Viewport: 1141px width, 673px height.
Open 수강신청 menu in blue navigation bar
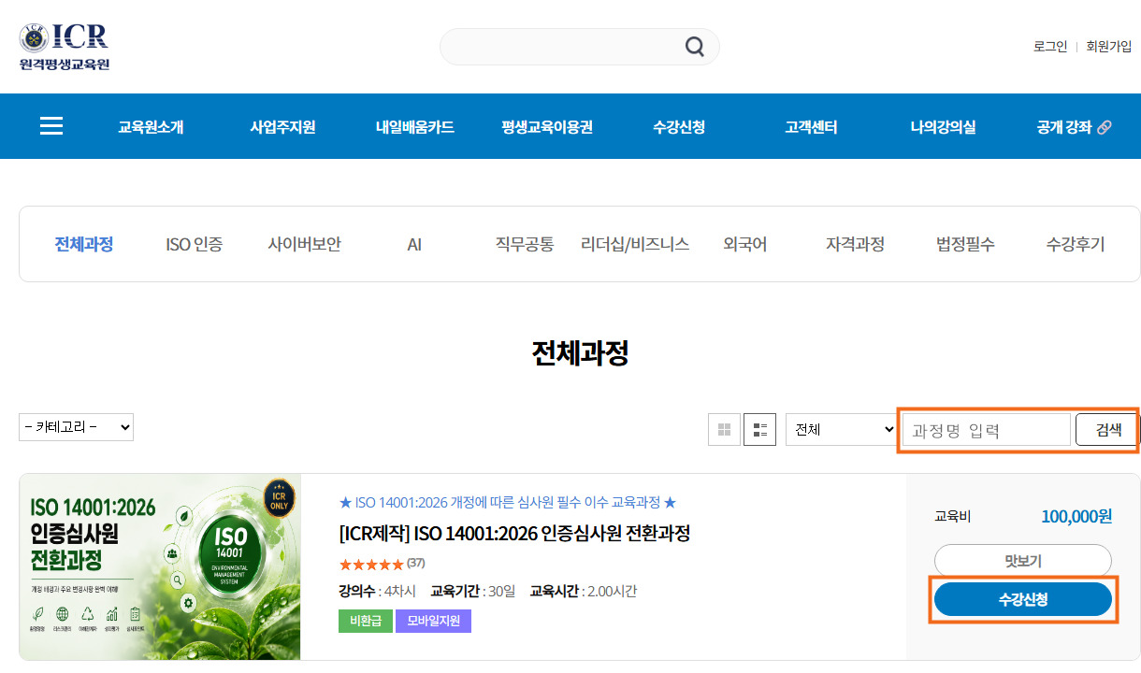pos(679,127)
